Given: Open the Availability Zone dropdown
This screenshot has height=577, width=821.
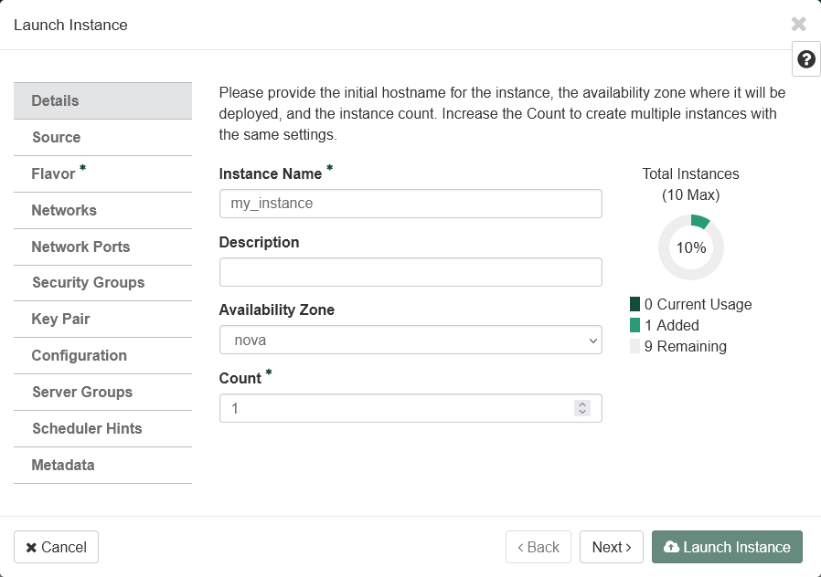Looking at the screenshot, I should [x=410, y=341].
